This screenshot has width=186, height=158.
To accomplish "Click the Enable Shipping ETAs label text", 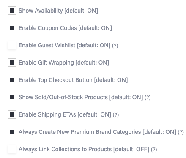I will click(x=65, y=114).
